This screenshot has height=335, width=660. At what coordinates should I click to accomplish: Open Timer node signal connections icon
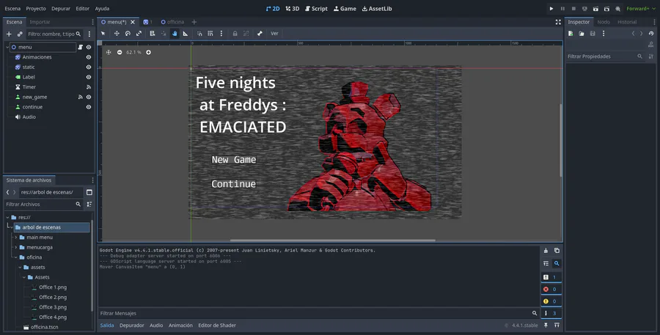[x=89, y=87]
